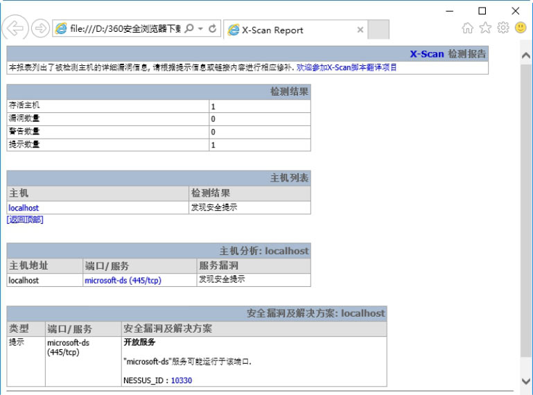Open the X-Scan脚本翻译项目 link
The height and width of the screenshot is (395, 533).
[x=347, y=68]
